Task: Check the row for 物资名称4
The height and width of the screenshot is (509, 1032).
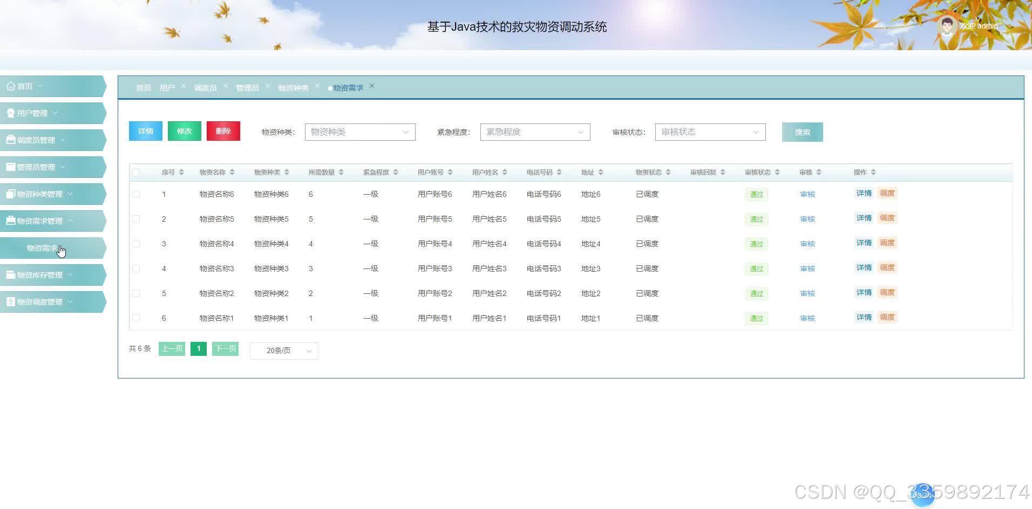Action: coord(136,244)
